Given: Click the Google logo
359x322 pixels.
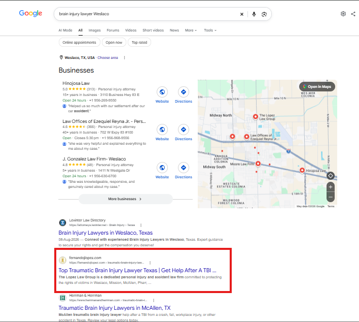Looking at the screenshot, I should pos(30,13).
